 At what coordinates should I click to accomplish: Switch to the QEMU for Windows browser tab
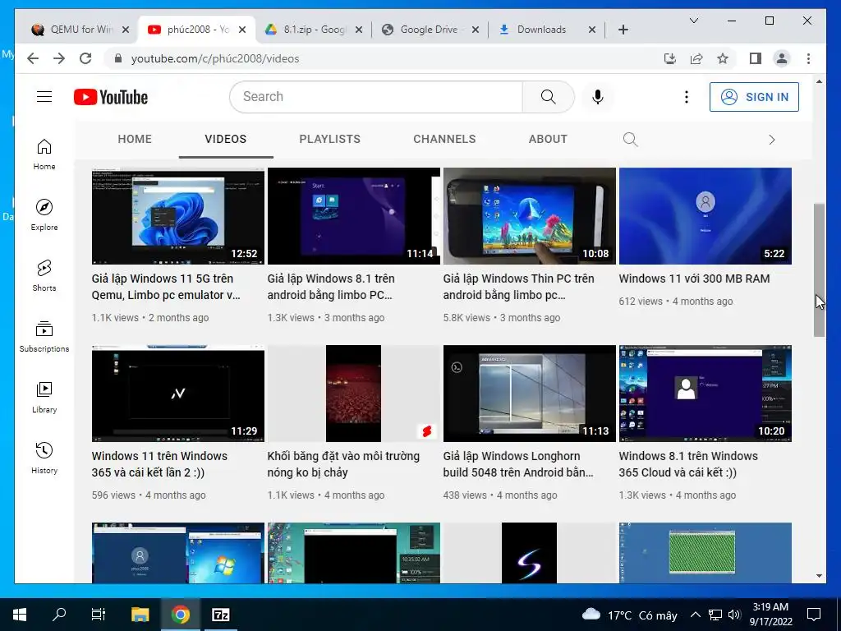[x=80, y=30]
